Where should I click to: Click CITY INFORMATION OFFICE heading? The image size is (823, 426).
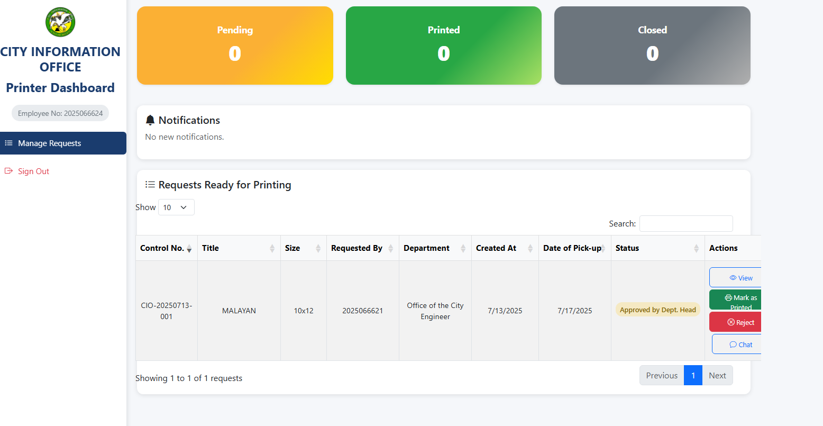coord(60,59)
